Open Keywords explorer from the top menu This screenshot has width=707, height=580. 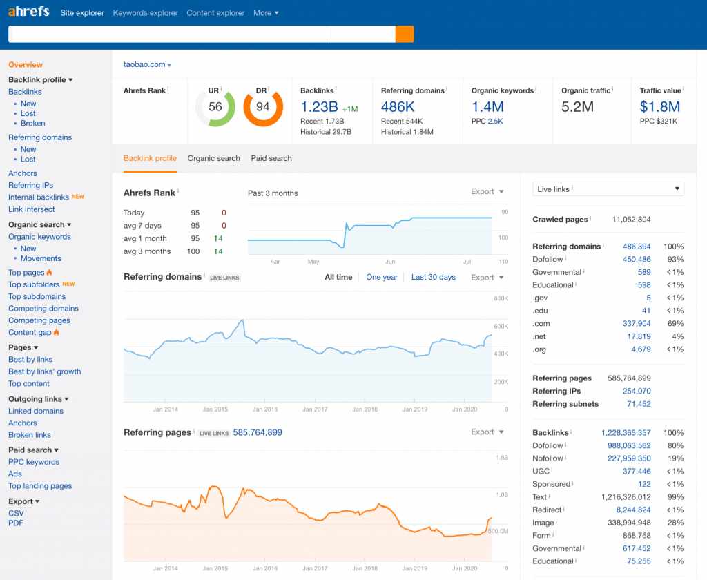(145, 13)
